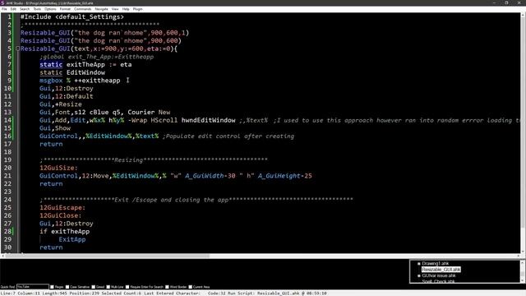Click 'hwndEditWindow' on line 14
This screenshot has width=526, height=296.
click(x=208, y=120)
